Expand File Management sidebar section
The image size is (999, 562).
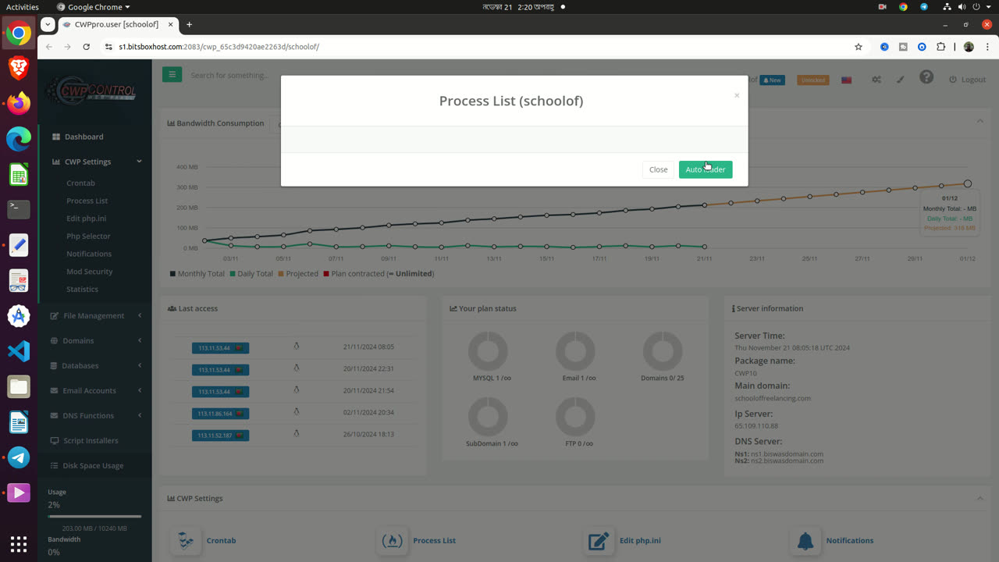94,315
